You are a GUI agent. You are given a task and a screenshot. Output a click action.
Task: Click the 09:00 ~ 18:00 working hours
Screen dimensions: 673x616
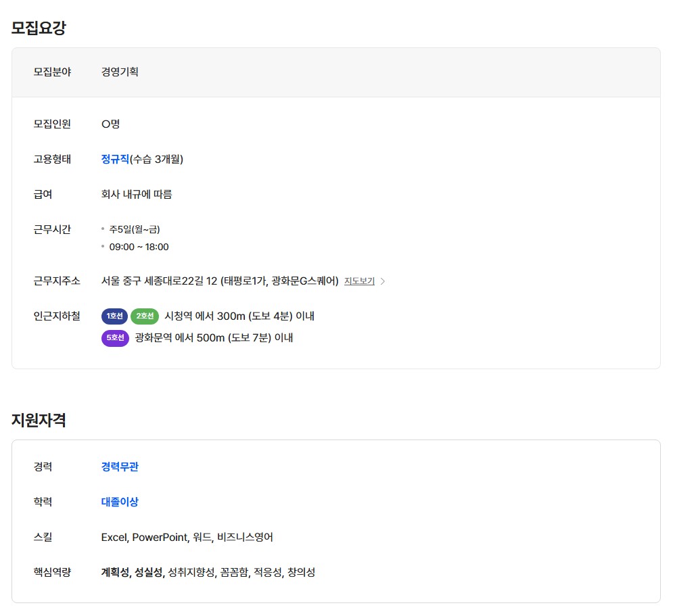139,247
